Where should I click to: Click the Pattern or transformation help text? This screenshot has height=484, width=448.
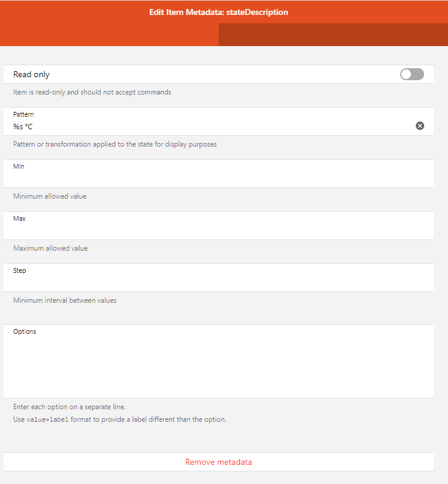point(115,144)
